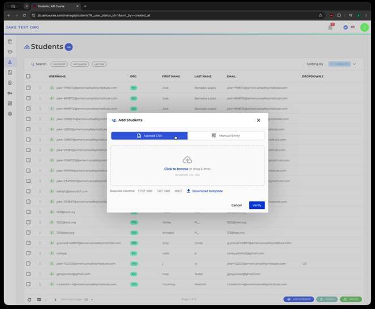Toggle the select-all checkbox in header

click(x=28, y=76)
